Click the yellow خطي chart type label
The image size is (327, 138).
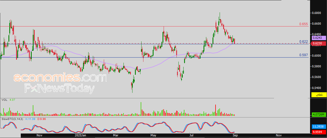coord(319,95)
